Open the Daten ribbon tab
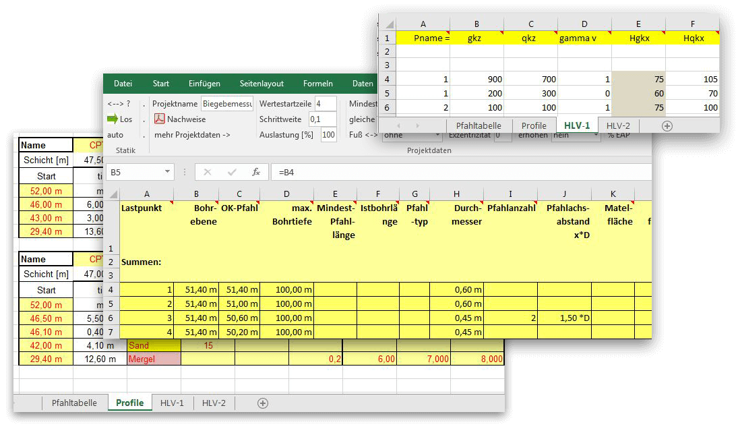This screenshot has height=437, width=738. [x=363, y=84]
